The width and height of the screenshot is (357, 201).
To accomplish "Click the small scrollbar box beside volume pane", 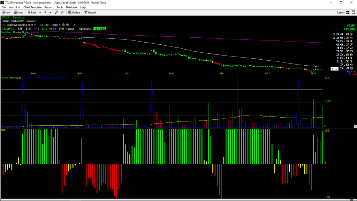I will point(355,126).
